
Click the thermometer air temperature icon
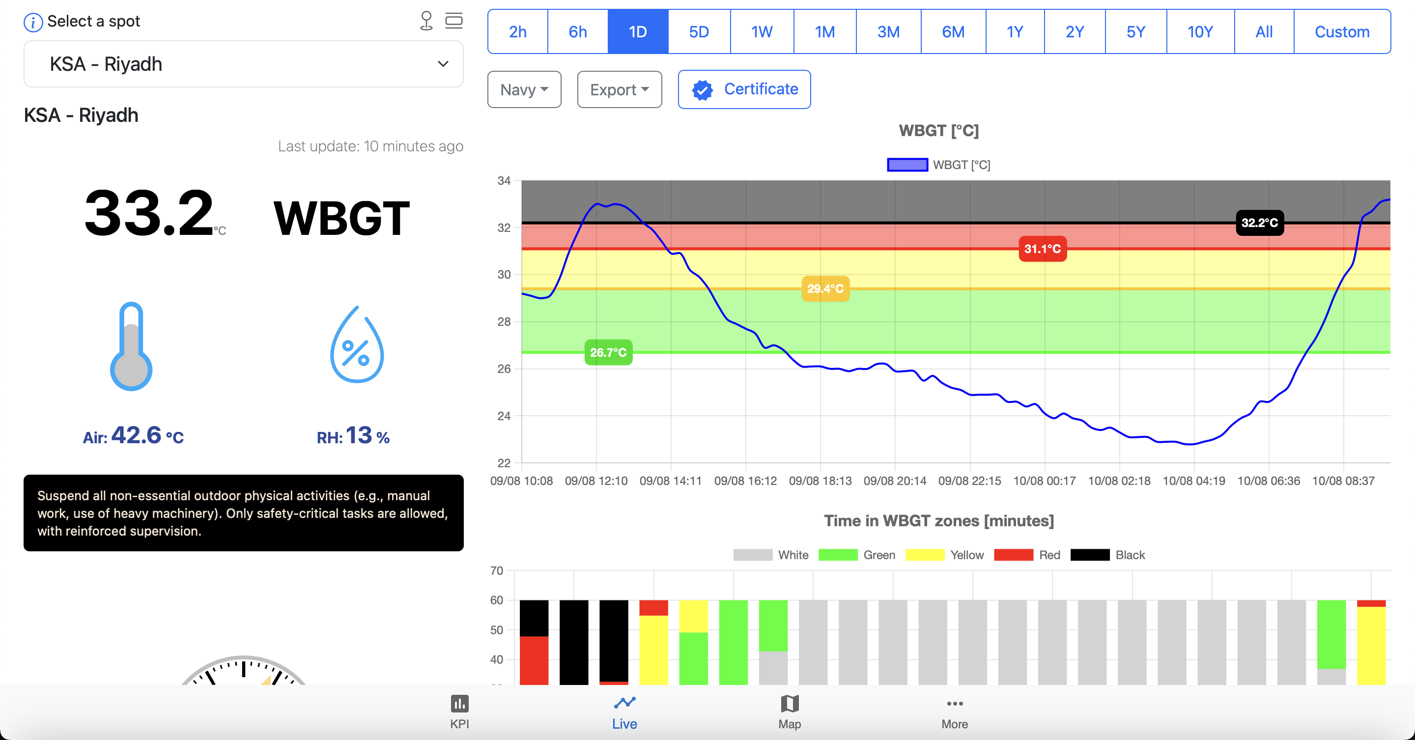pyautogui.click(x=131, y=346)
